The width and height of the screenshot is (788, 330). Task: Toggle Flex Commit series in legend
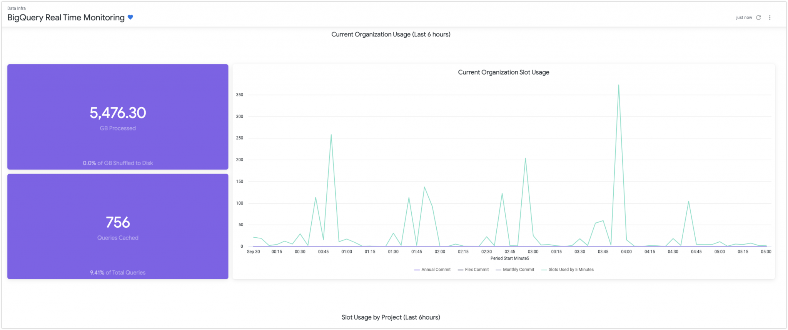(473, 270)
